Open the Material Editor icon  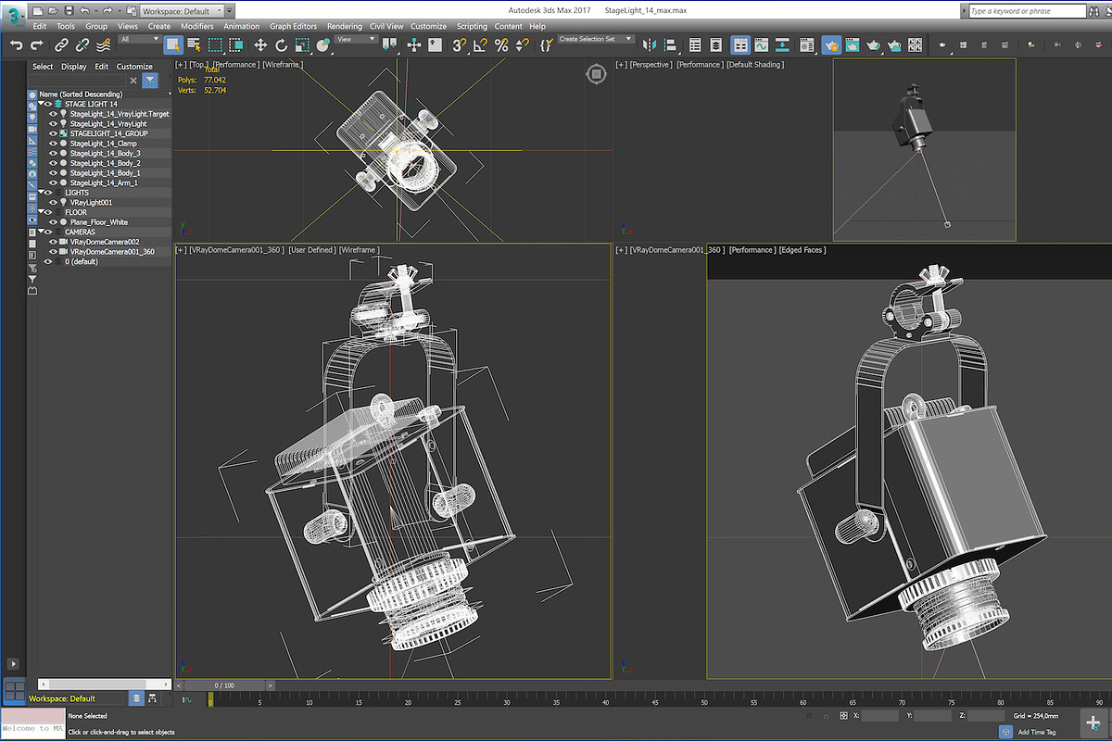(x=806, y=44)
